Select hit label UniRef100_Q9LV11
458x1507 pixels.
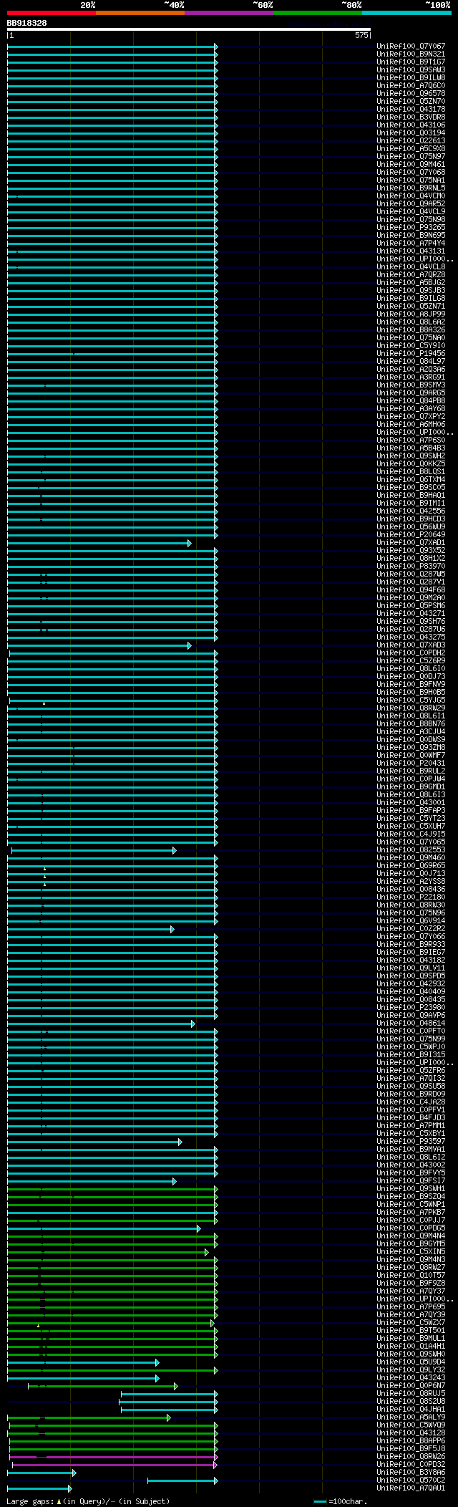[x=411, y=968]
